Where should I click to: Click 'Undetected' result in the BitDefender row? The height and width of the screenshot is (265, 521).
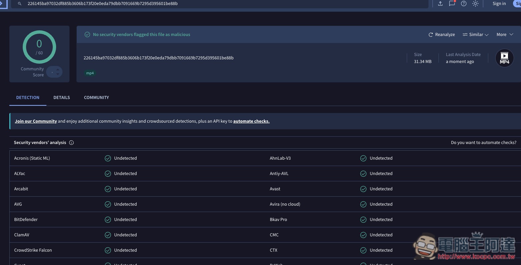126,220
